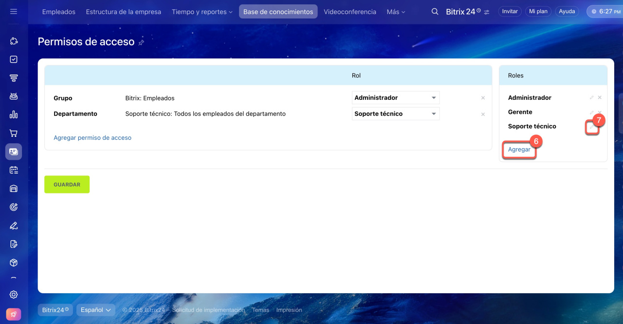Click the pencil icon next to Administrador role
The image size is (623, 324).
click(x=592, y=98)
